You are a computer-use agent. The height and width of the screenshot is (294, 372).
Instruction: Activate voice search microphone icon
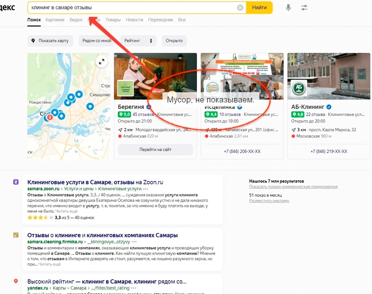pos(288,8)
